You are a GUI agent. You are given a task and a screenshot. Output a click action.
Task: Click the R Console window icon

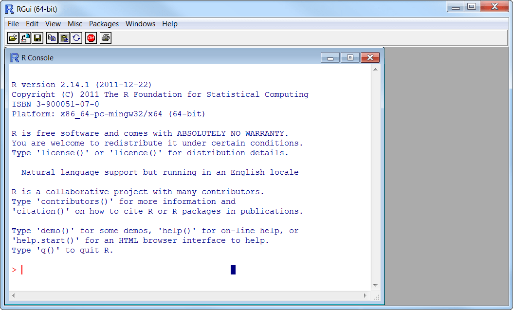[x=15, y=57]
